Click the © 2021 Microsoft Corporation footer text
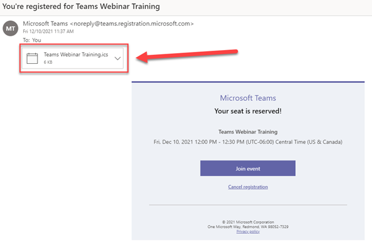The height and width of the screenshot is (244, 372). click(x=247, y=221)
